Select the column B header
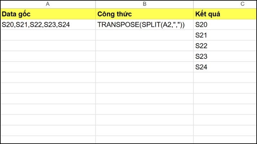 pyautogui.click(x=144, y=4)
